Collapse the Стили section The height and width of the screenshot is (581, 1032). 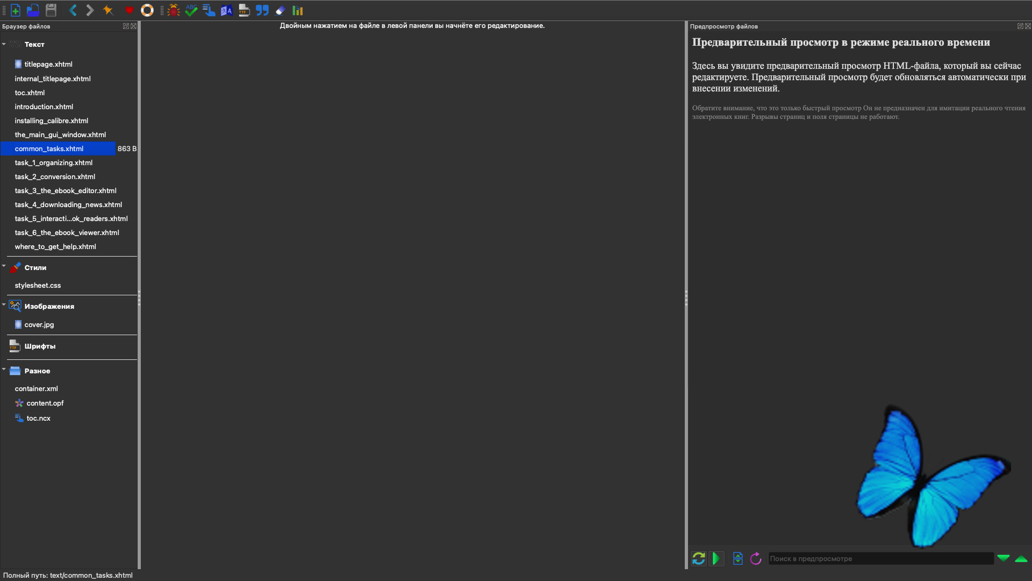[4, 266]
